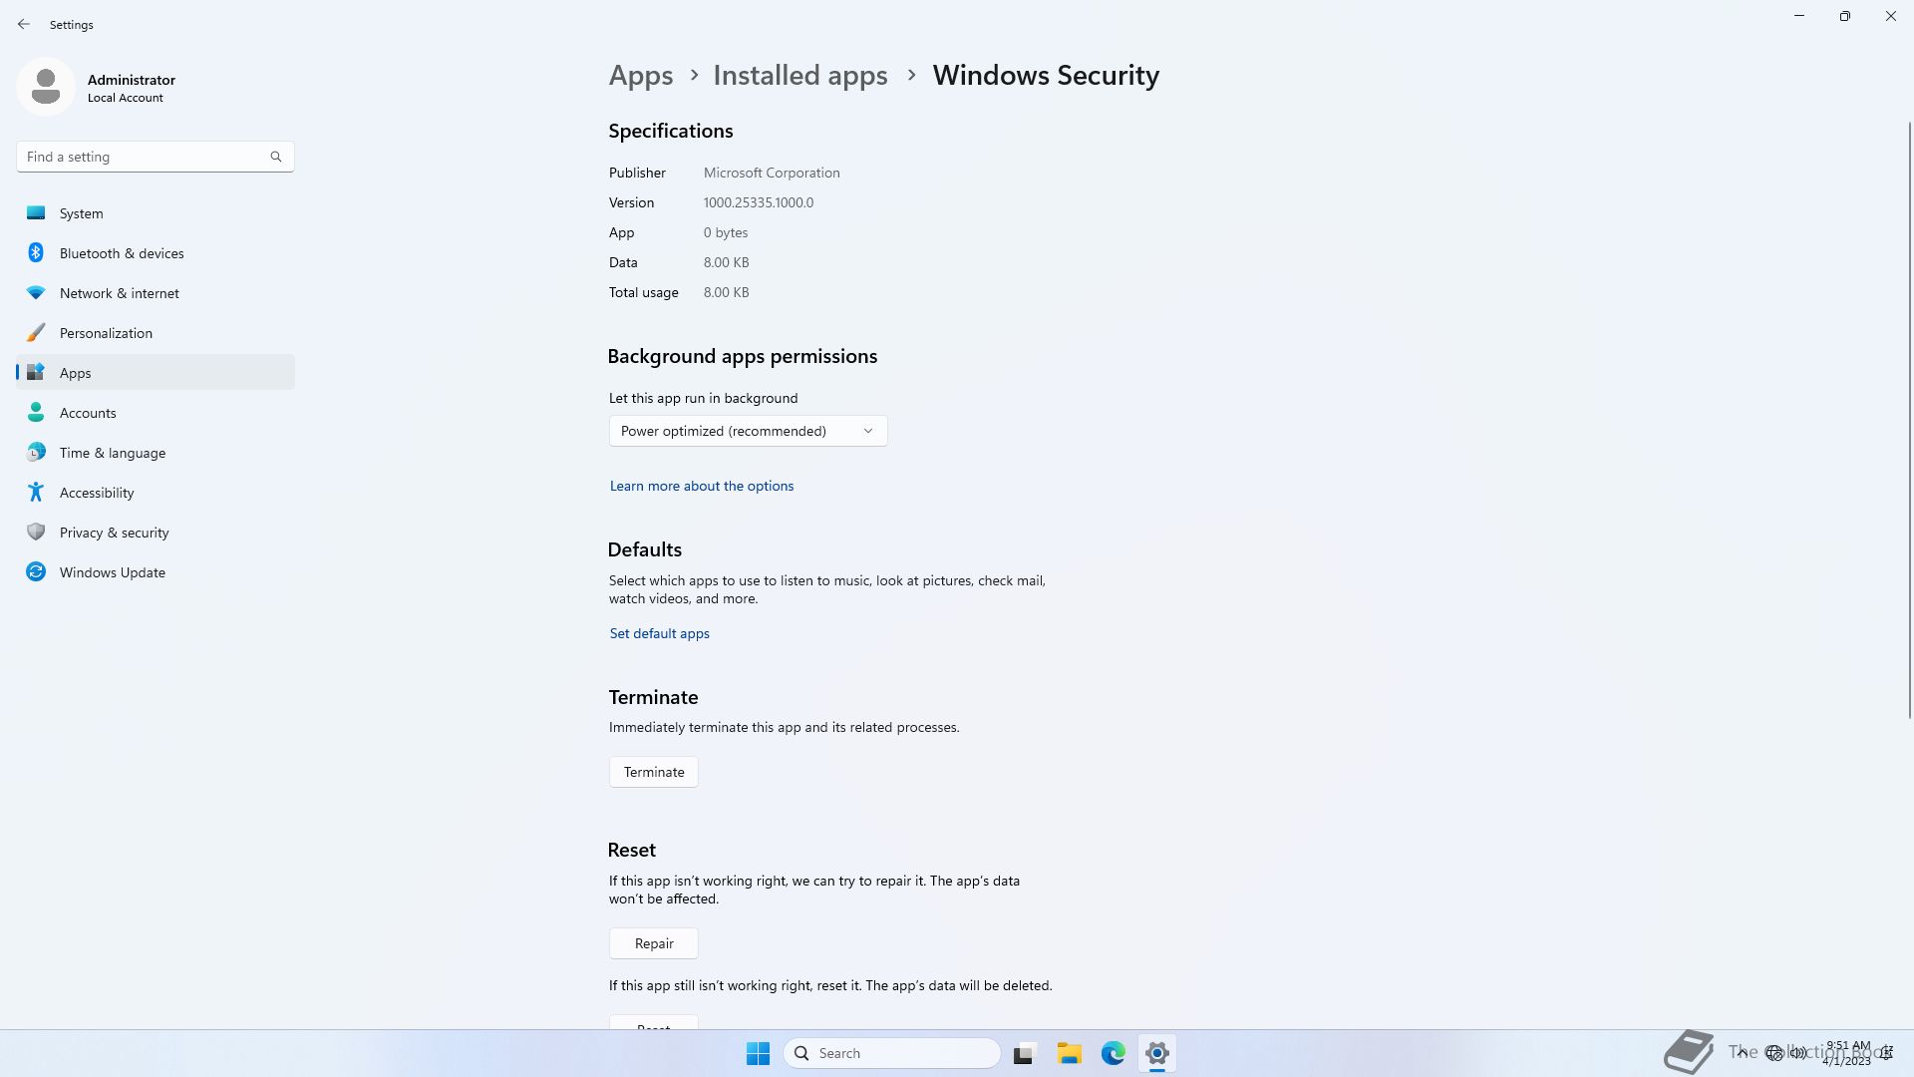Open File Explorer from taskbar
This screenshot has height=1077, width=1914.
1070,1053
